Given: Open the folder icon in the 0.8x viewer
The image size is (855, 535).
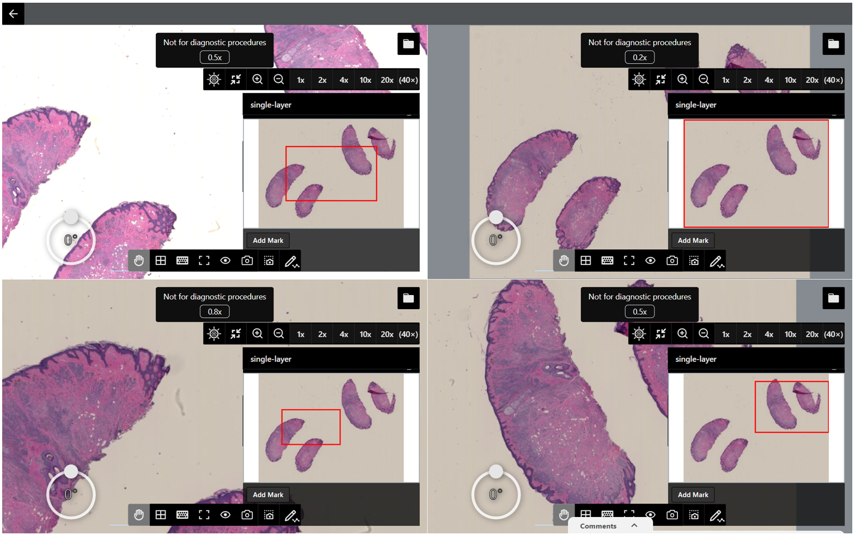Looking at the screenshot, I should point(408,298).
